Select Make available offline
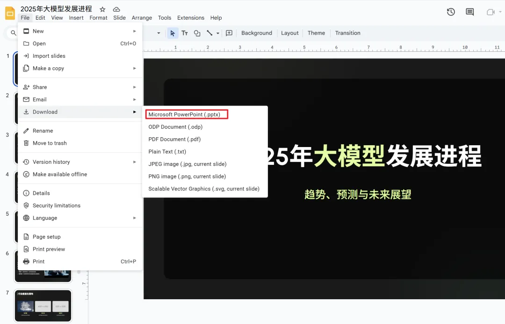The image size is (505, 324). [x=60, y=174]
